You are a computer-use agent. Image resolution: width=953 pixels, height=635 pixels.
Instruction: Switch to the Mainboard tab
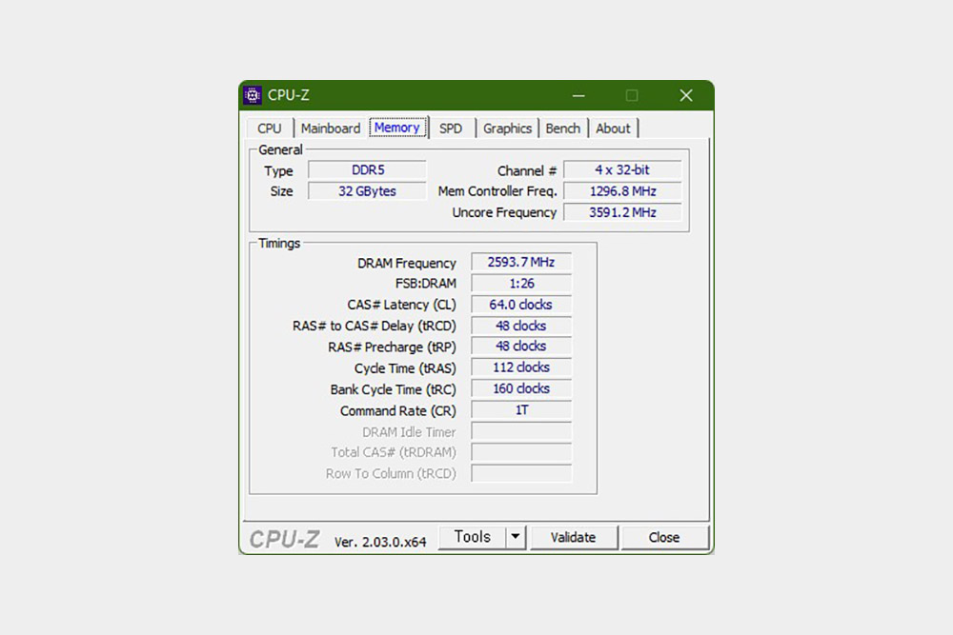coord(331,129)
